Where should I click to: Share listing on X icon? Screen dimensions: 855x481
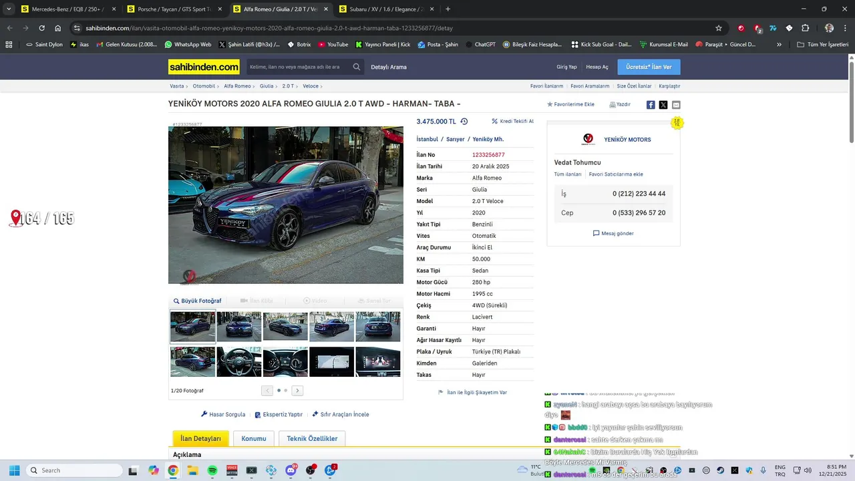click(663, 105)
